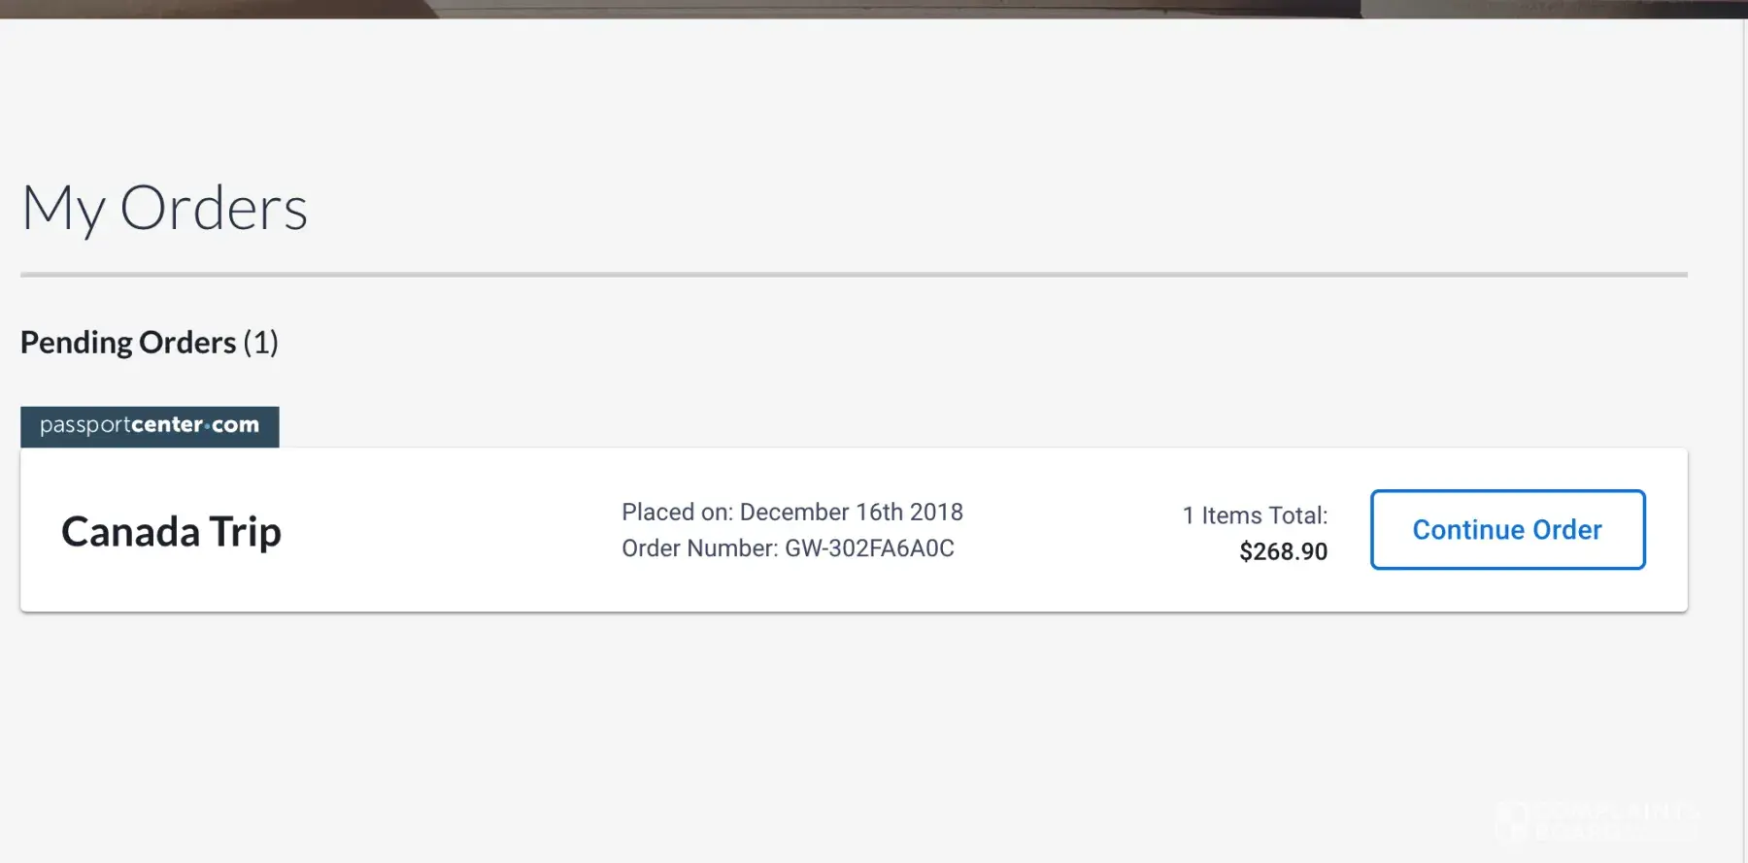
Task: Click the word 'Trip' in order title
Action: click(245, 532)
